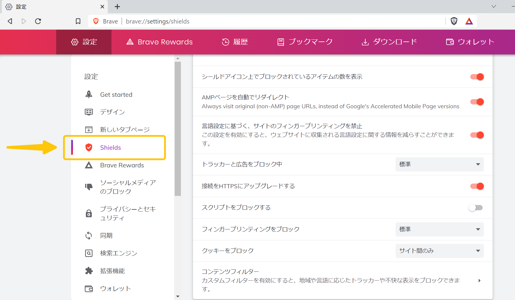
Task: Open the tab list chevron in the title bar
Action: click(x=494, y=6)
